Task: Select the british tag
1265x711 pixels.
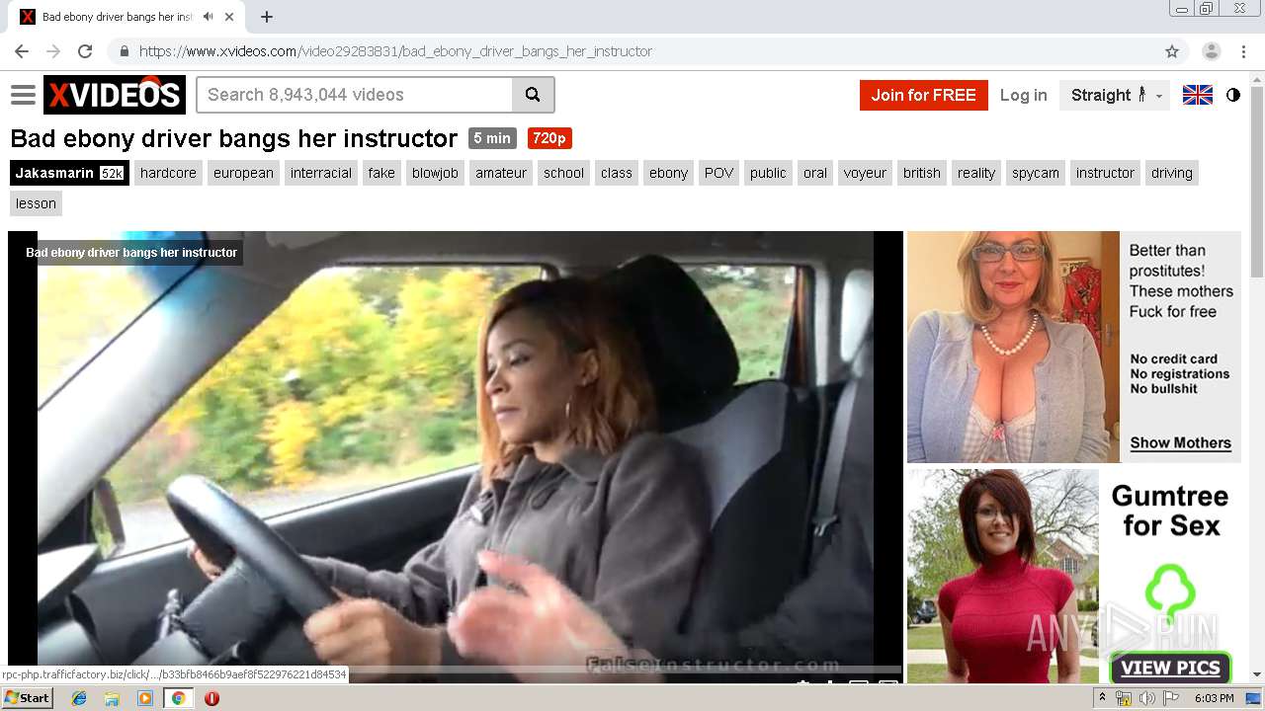Action: click(x=922, y=173)
